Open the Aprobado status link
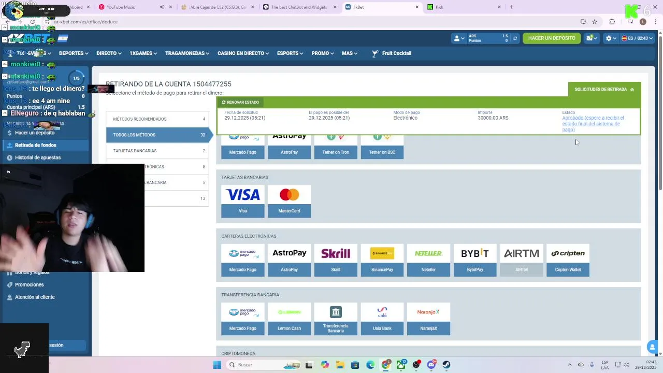Viewport: 663px width, 373px height. click(593, 124)
